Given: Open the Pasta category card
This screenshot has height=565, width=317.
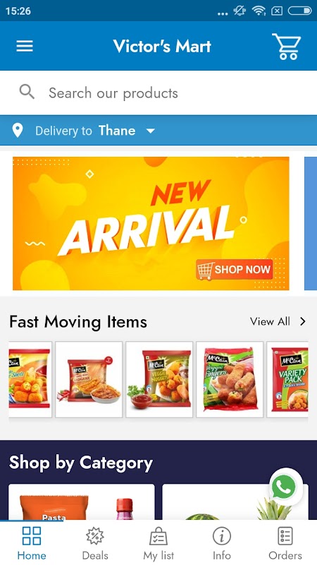Looking at the screenshot, I should [x=82, y=502].
